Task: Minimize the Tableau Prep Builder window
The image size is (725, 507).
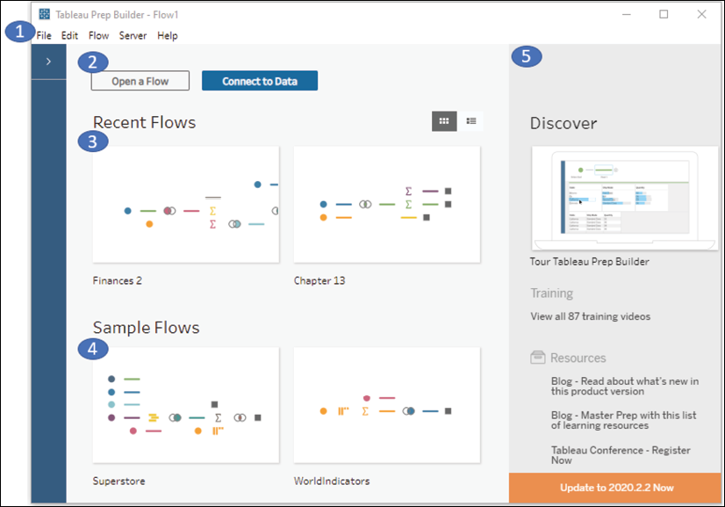Action: coord(627,14)
